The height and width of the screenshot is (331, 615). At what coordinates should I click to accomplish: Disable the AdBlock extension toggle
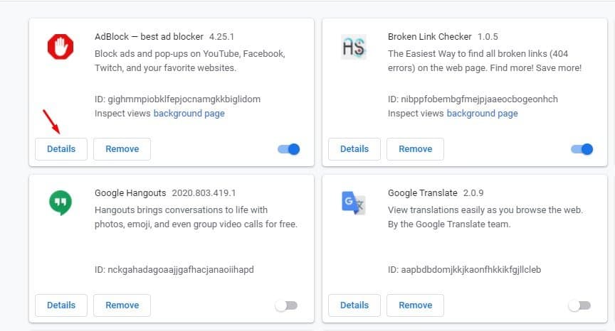pos(289,149)
